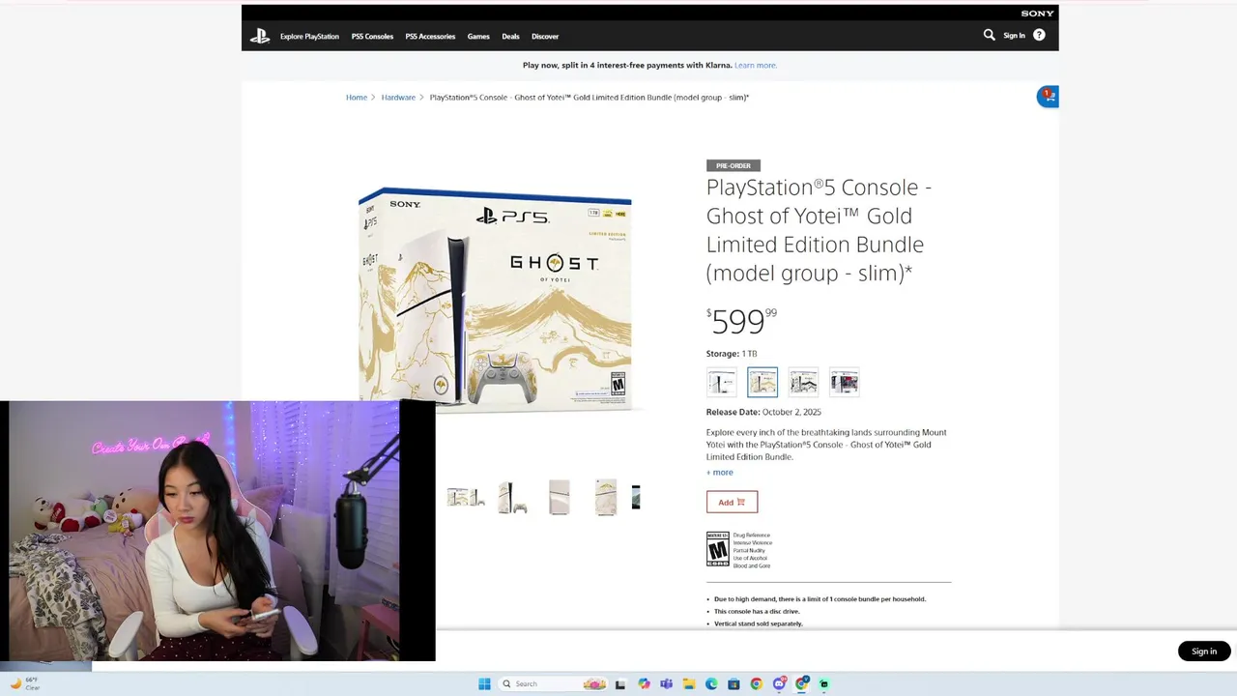
Task: Click the Klarna Learn more link
Action: 756,65
